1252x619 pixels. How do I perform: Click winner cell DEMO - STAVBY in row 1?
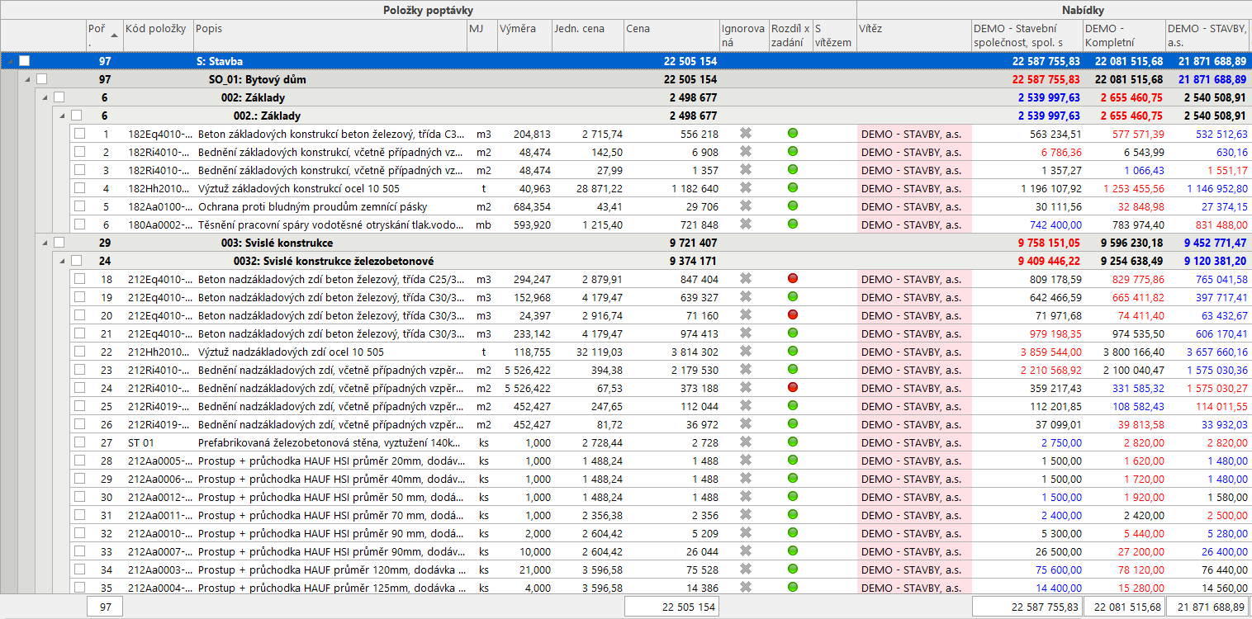914,134
